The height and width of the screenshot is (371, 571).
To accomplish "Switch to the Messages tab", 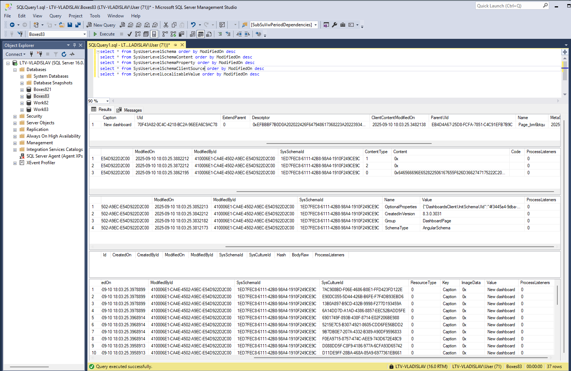I will click(x=129, y=110).
